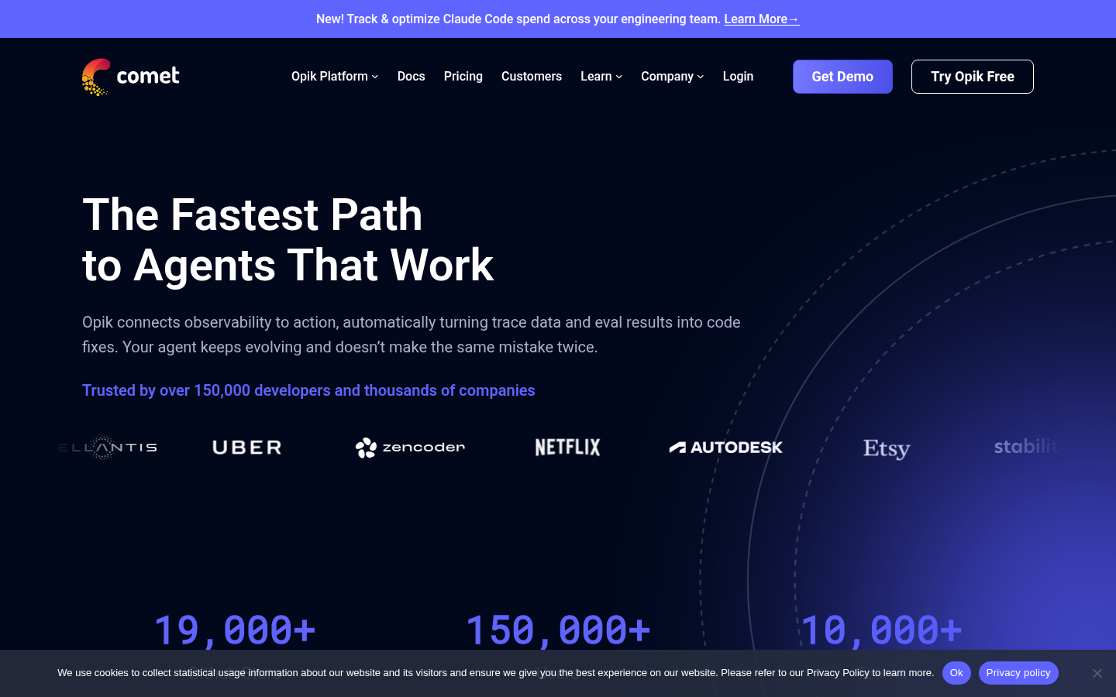The height and width of the screenshot is (697, 1116).
Task: Click the Stability logo
Action: coord(1025,447)
